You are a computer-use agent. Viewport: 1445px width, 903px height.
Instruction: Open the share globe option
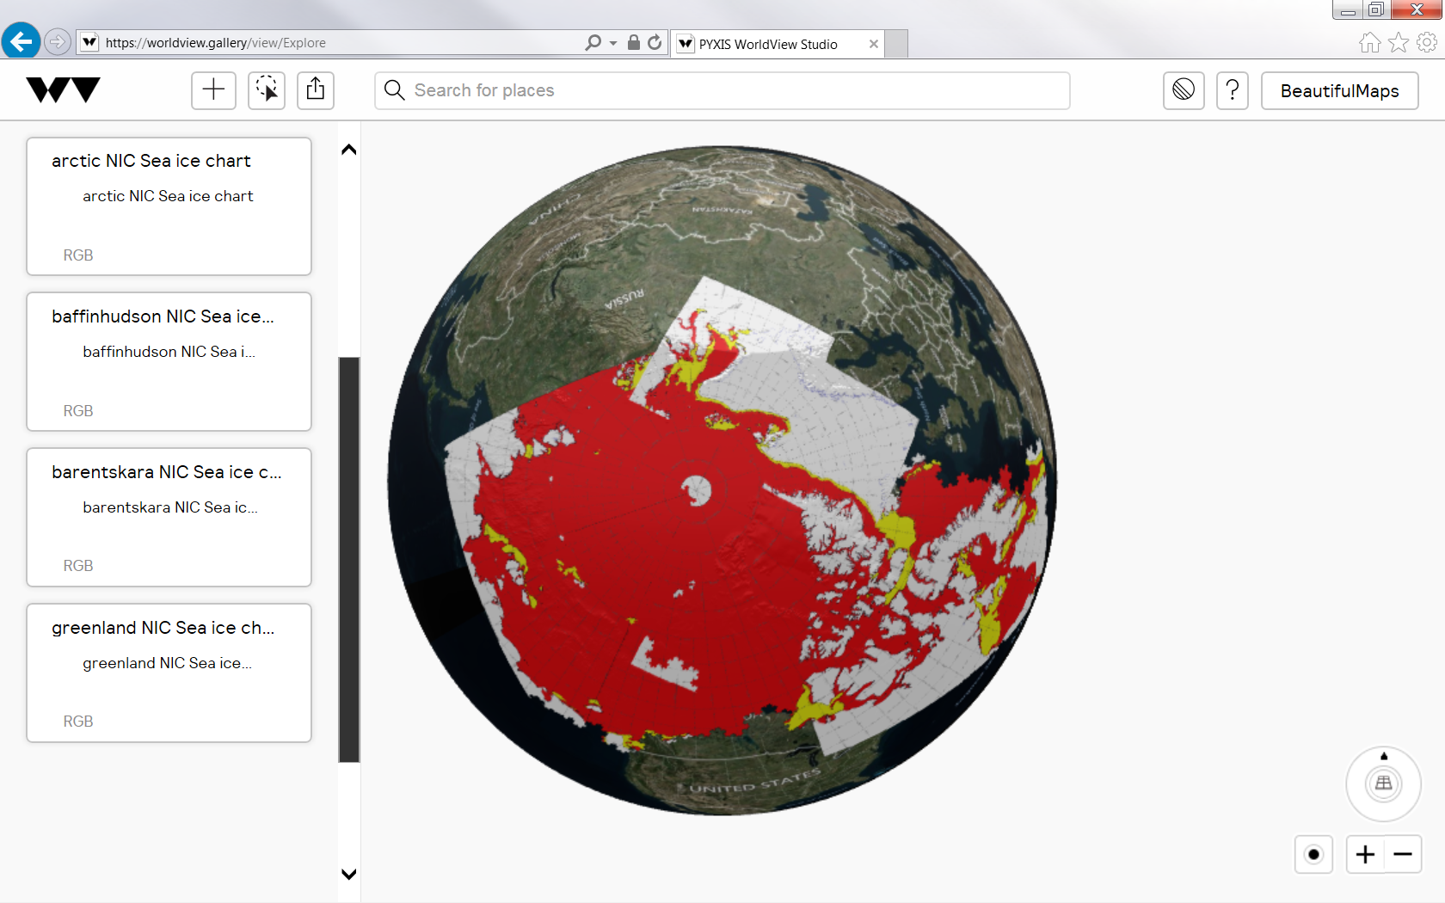tap(316, 90)
